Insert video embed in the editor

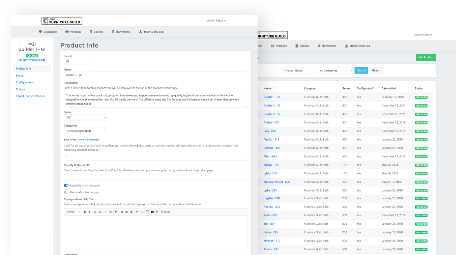tap(152, 212)
